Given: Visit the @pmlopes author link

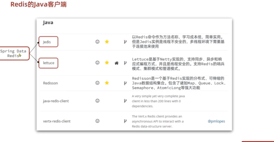Looking at the screenshot, I should pyautogui.click(x=216, y=121).
